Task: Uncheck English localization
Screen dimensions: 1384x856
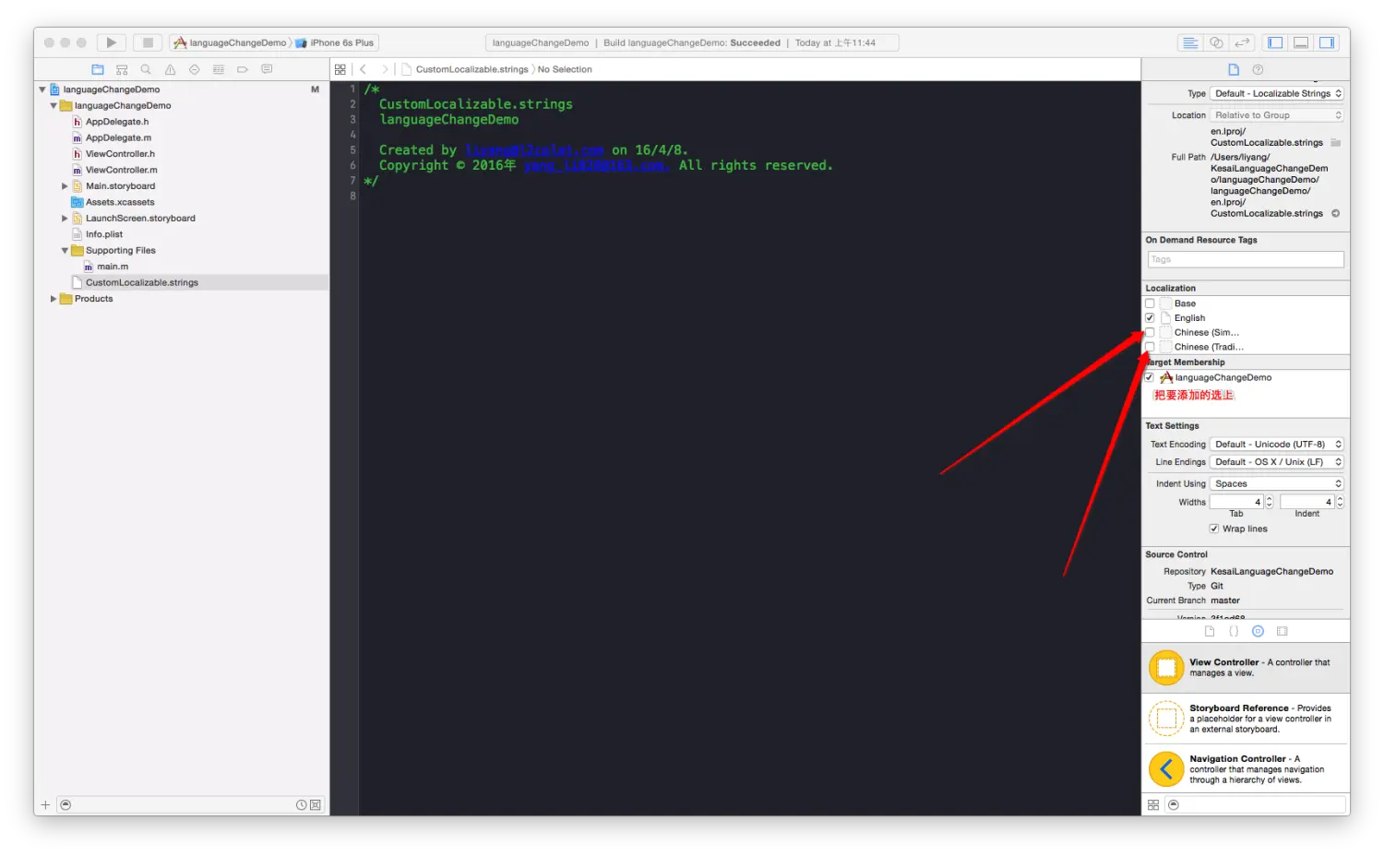Action: pos(1150,317)
